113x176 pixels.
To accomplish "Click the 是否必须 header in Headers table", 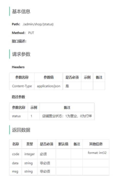I will [72, 77].
